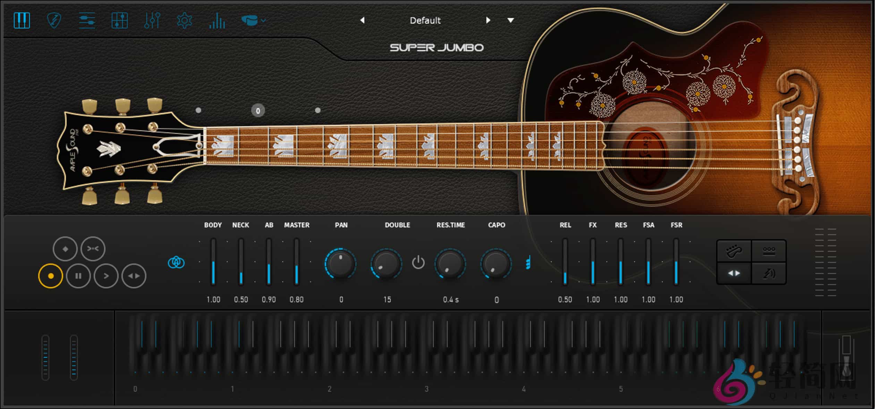Screen dimensions: 875x409
Task: Select the Default preset name
Action: click(425, 20)
